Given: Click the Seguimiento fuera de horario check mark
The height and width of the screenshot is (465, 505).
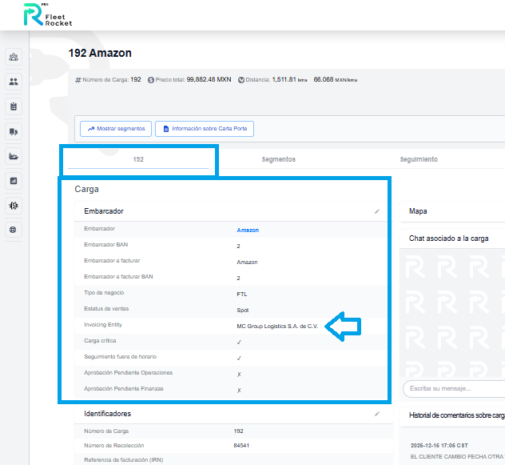Looking at the screenshot, I should (x=239, y=359).
